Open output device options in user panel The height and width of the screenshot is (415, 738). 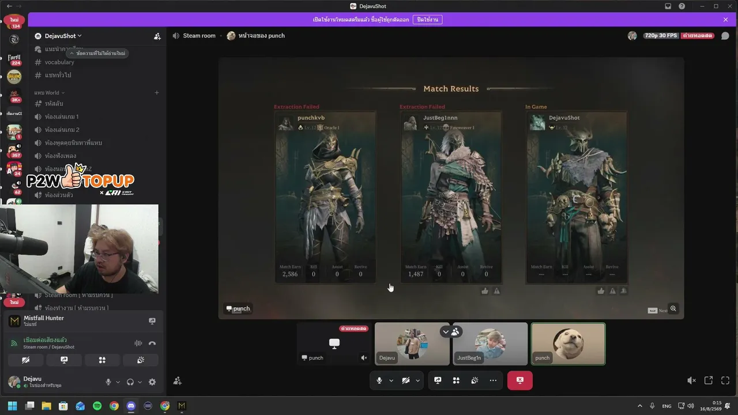[140, 382]
